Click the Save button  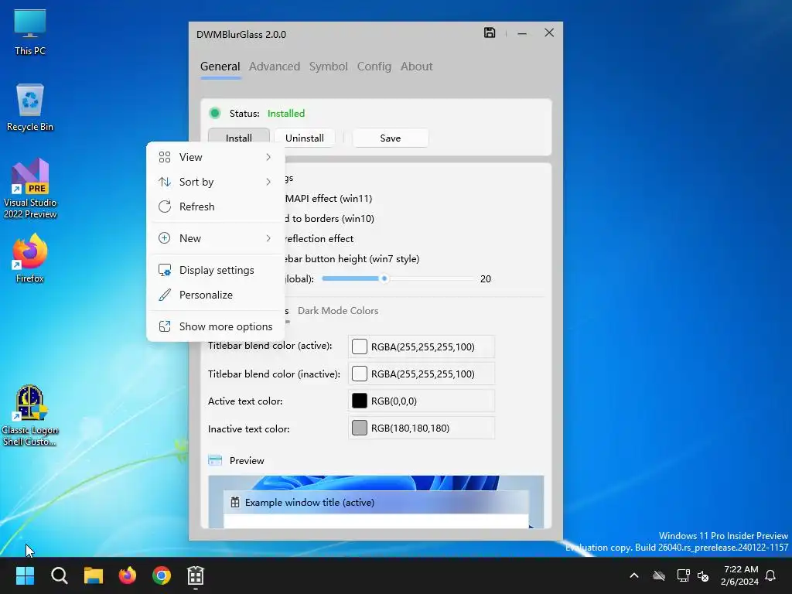coord(391,138)
